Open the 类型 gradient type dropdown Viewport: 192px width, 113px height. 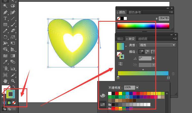click(157, 45)
